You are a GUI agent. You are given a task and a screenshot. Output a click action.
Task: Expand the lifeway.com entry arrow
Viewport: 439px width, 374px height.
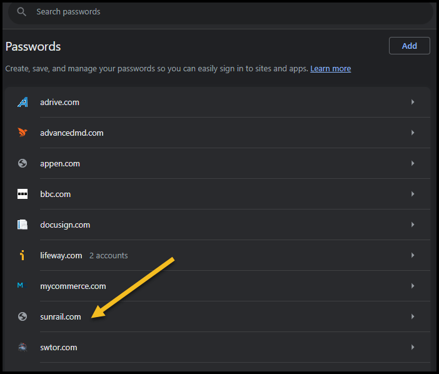pos(413,255)
